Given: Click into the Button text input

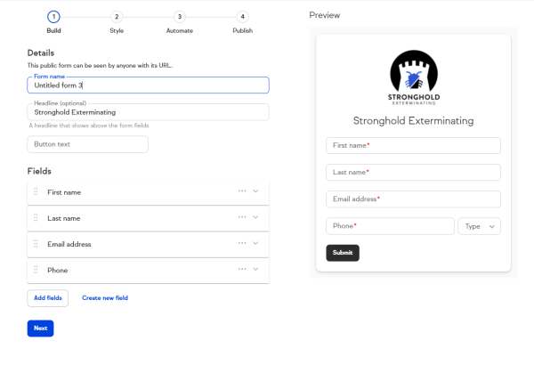Looking at the screenshot, I should [x=87, y=144].
